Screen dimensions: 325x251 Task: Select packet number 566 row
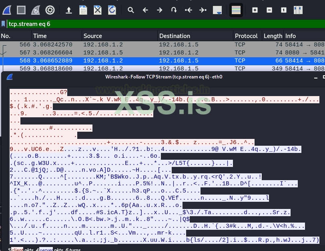162,44
